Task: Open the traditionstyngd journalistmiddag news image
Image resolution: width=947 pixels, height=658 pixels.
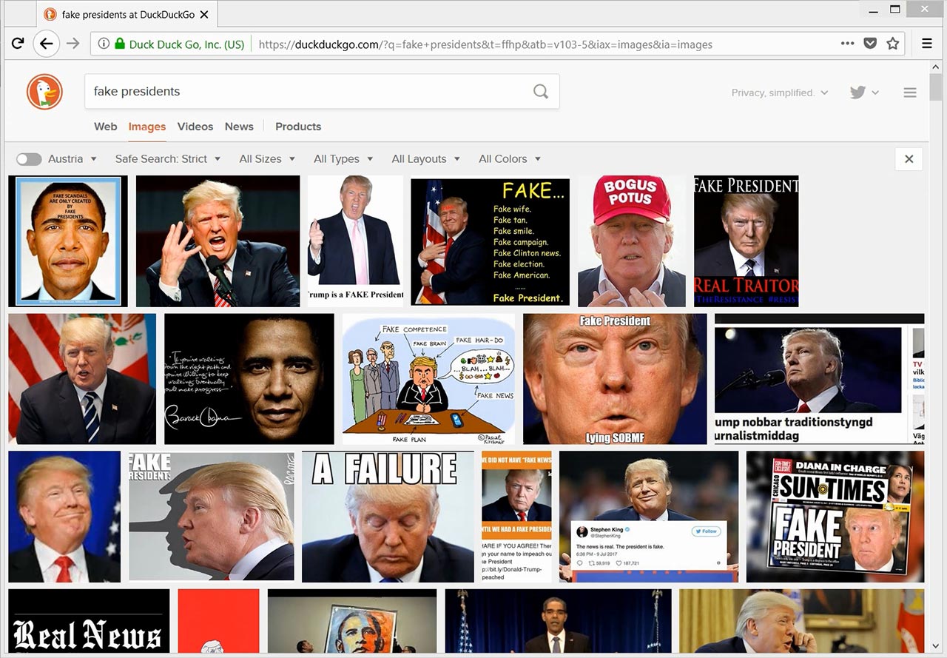Action: click(x=820, y=379)
